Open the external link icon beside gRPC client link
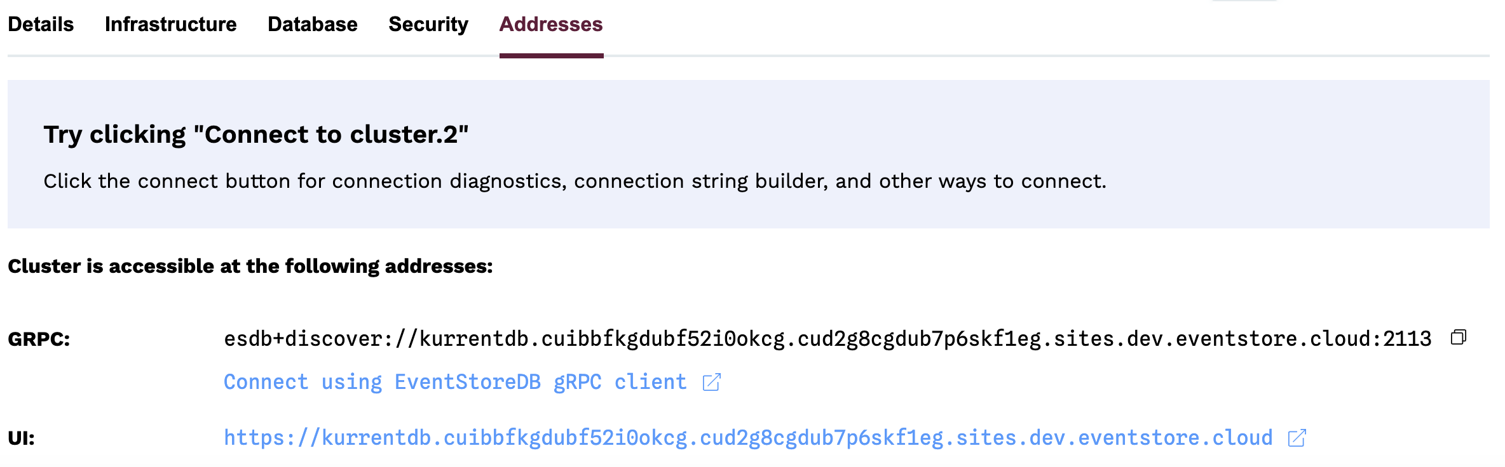The image size is (1505, 467). 711,381
